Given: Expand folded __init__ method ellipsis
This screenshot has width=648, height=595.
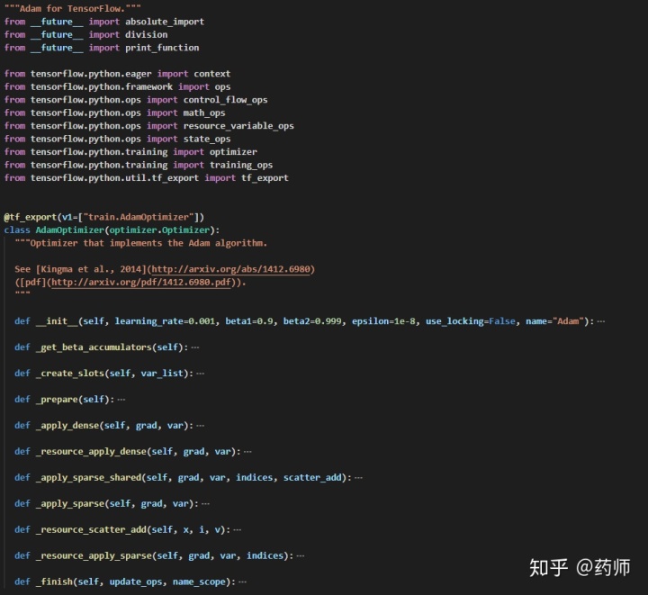Looking at the screenshot, I should tap(601, 321).
